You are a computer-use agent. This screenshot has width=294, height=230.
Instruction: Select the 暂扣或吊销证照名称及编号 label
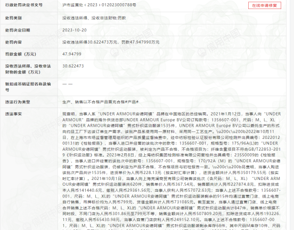28,87
